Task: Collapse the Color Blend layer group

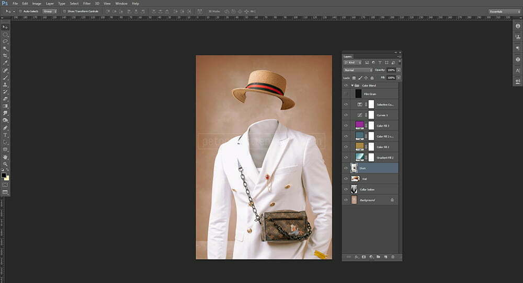Action: [352, 85]
